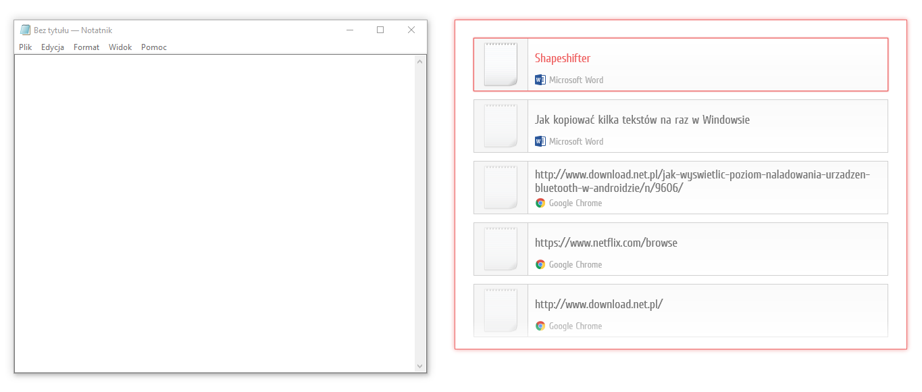This screenshot has height=392, width=922.
Task: Click the Notatnik app icon in title bar
Action: pyautogui.click(x=26, y=30)
